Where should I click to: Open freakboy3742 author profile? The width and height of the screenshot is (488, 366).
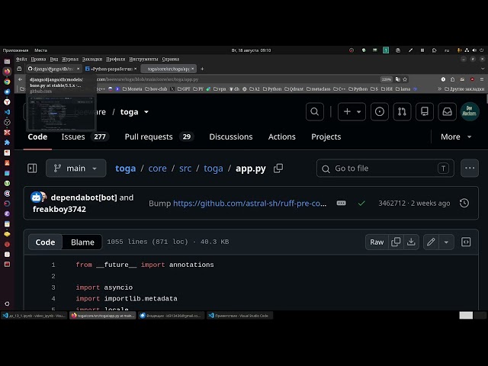59,209
